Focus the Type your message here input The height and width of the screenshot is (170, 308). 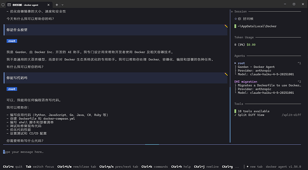coord(152,152)
